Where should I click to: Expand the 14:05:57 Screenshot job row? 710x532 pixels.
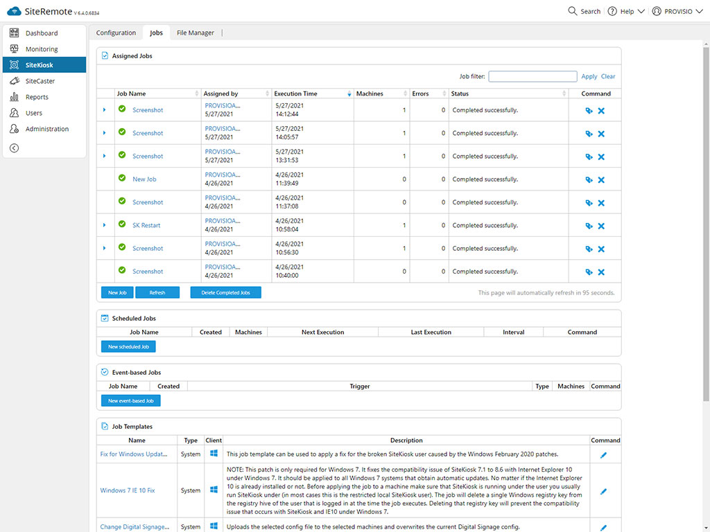[104, 133]
